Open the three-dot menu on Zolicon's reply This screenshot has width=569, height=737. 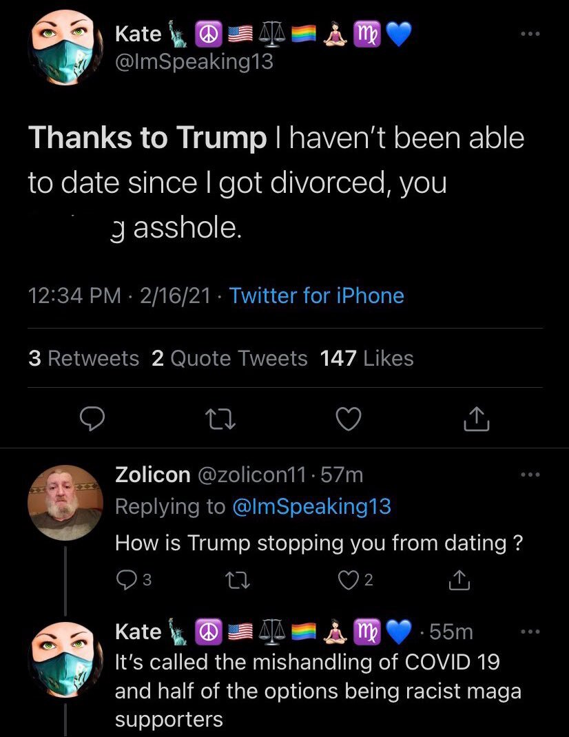pos(530,475)
